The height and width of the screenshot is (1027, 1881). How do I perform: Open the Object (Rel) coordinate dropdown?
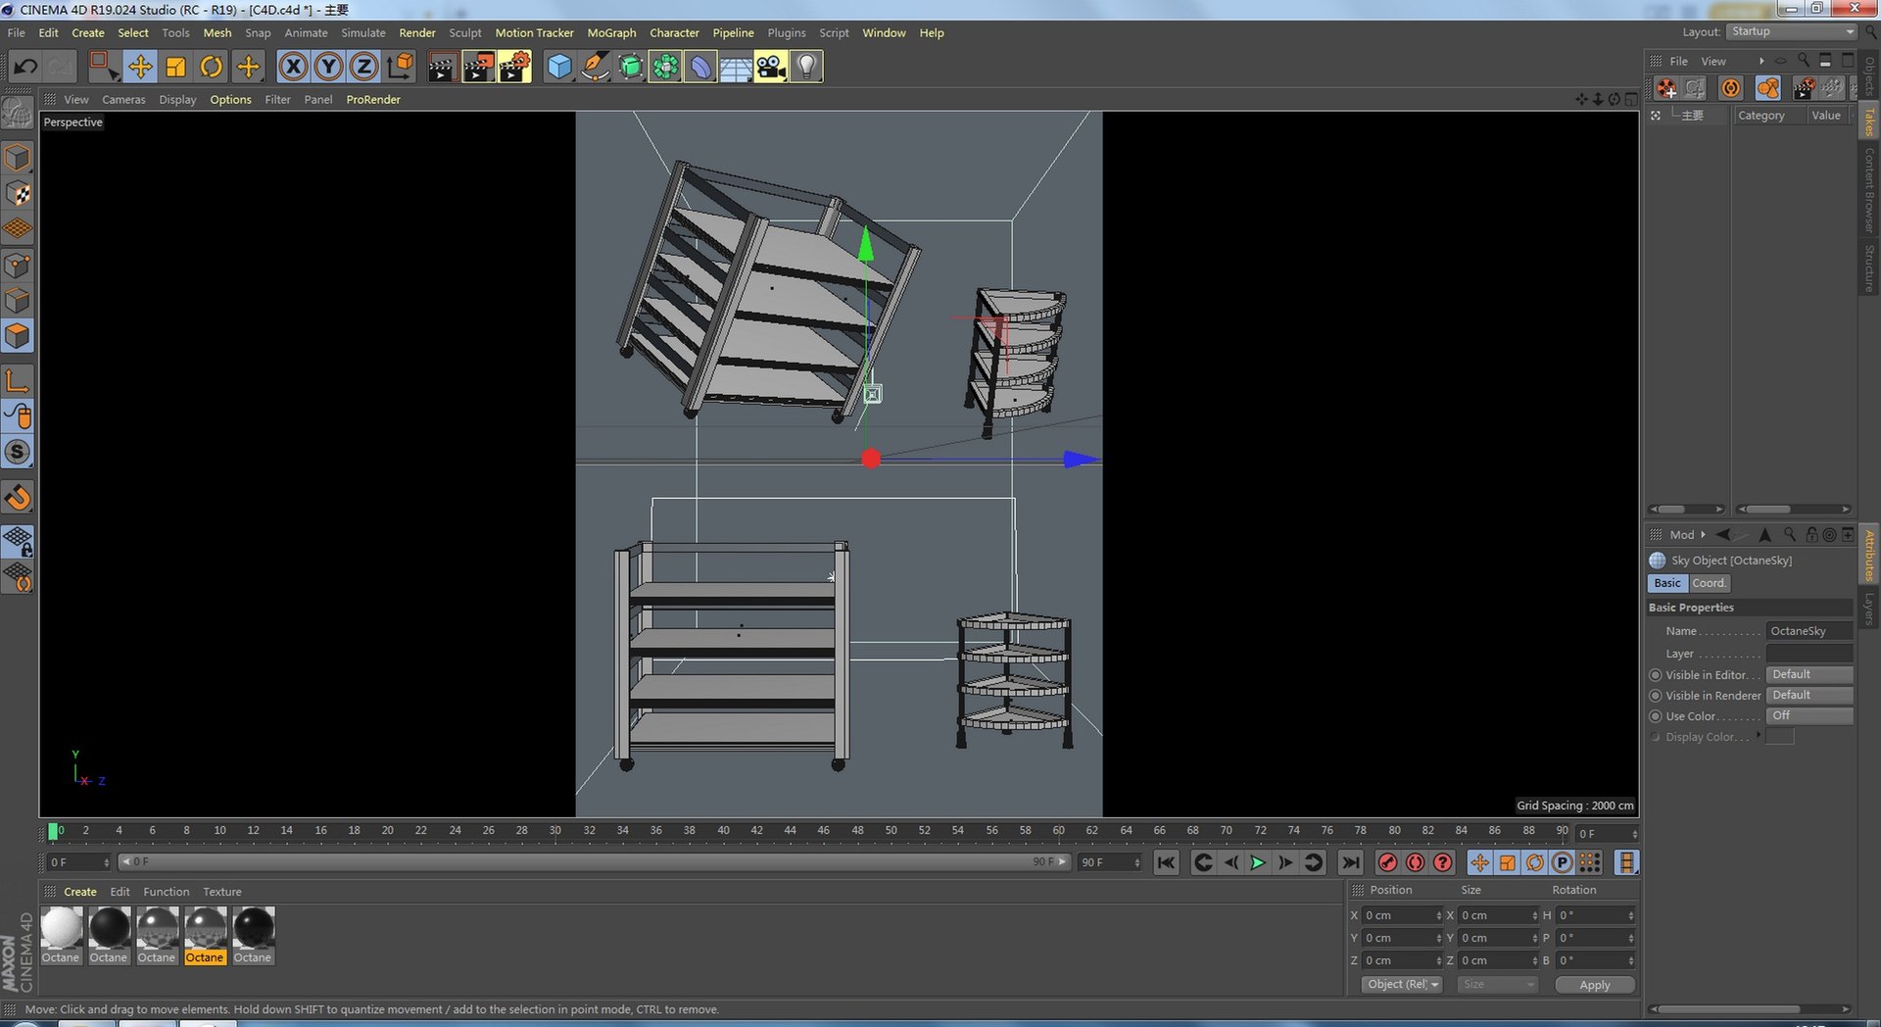click(1402, 984)
